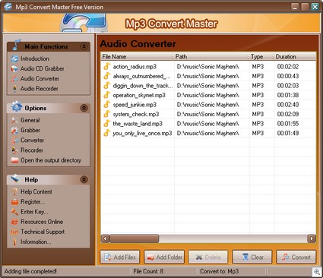
Task: Sort list by File Name column header
Action: click(137, 56)
